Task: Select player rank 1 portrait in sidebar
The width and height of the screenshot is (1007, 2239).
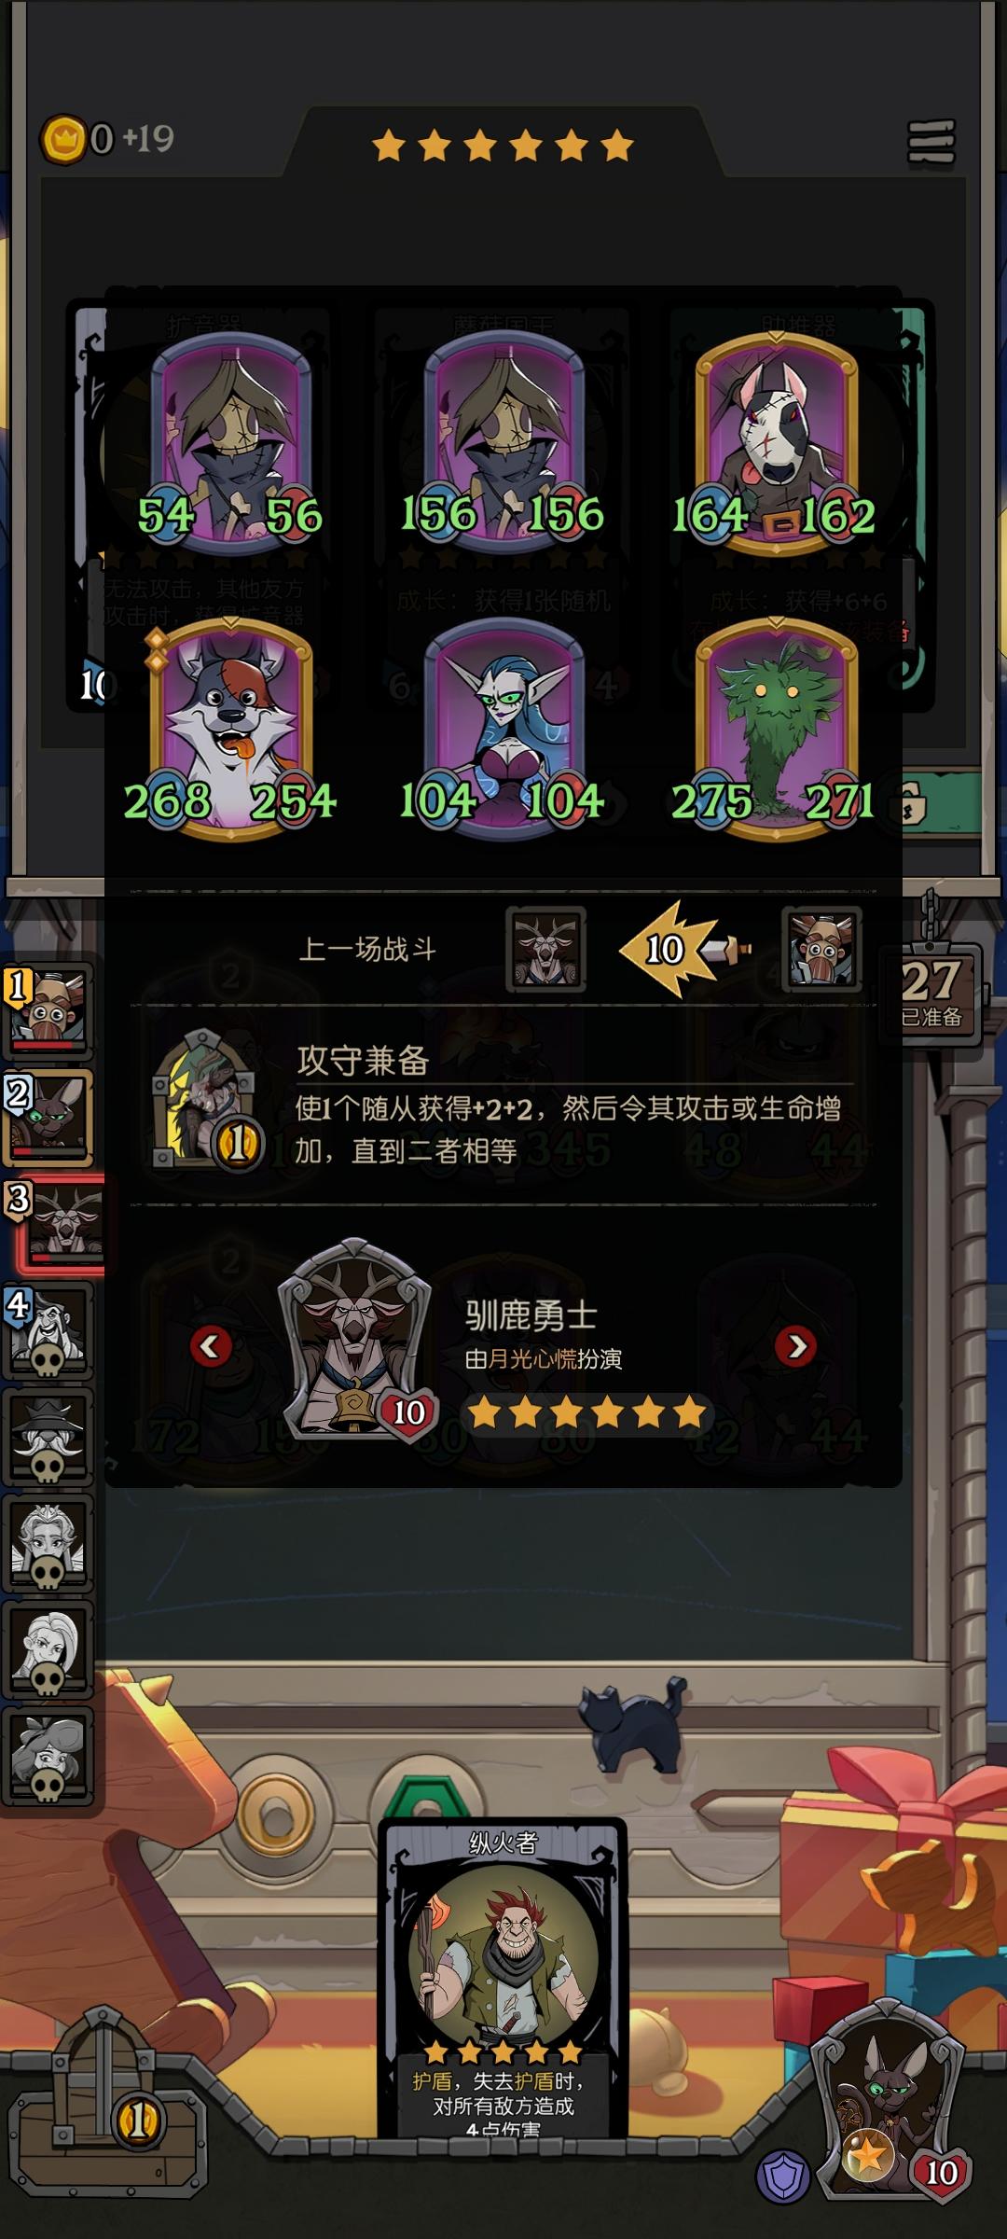Action: tap(48, 1011)
